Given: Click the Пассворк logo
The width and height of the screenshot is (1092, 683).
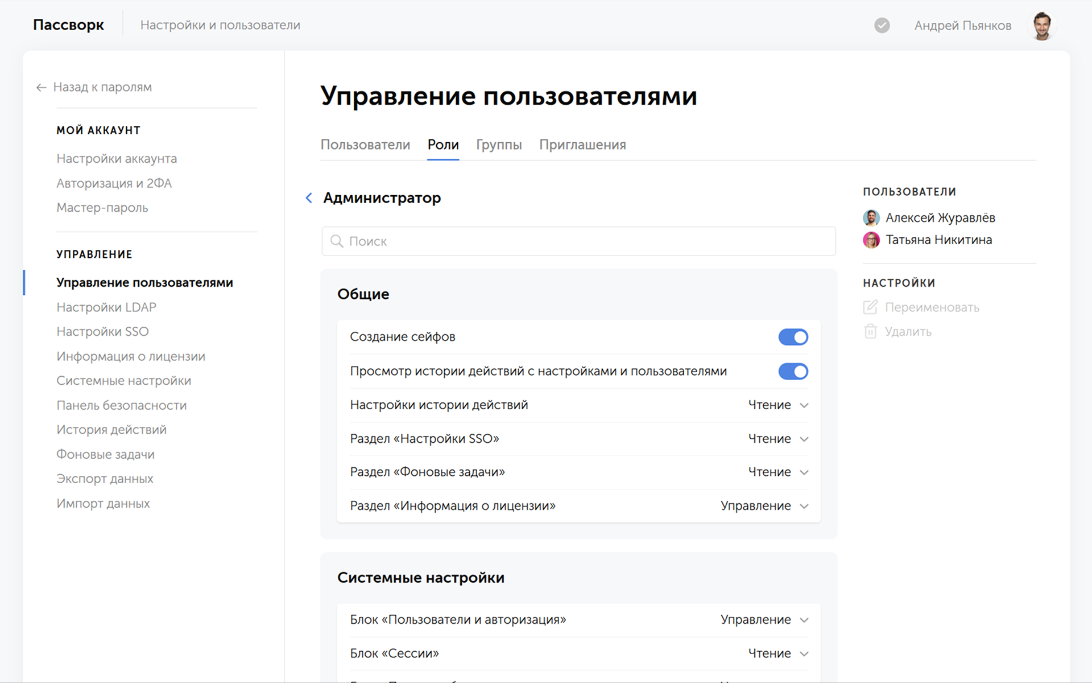Looking at the screenshot, I should (x=68, y=25).
